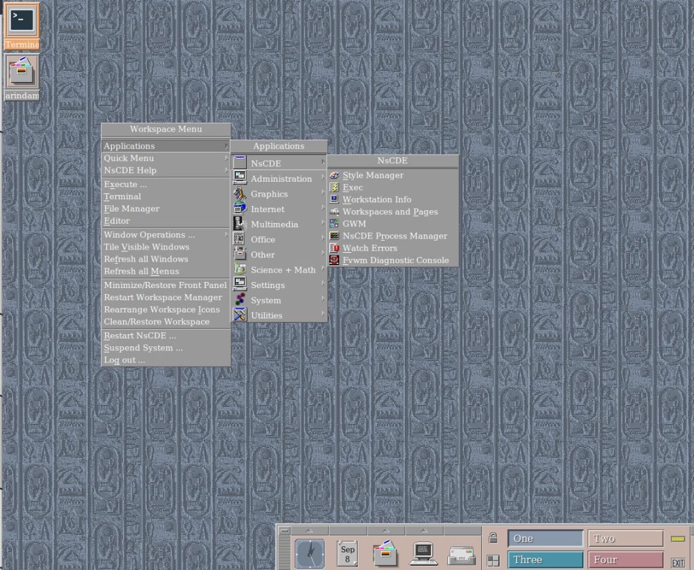
Task: Click the EXIT icon on front panel
Action: point(678,563)
